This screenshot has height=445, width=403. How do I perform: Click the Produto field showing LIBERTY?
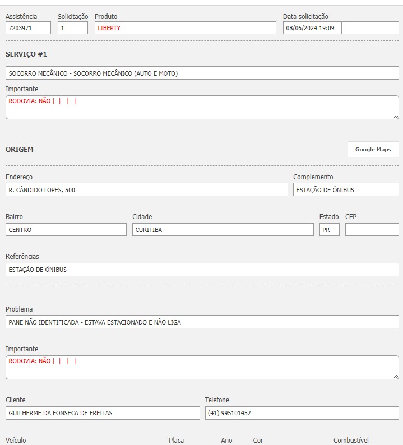coord(185,28)
